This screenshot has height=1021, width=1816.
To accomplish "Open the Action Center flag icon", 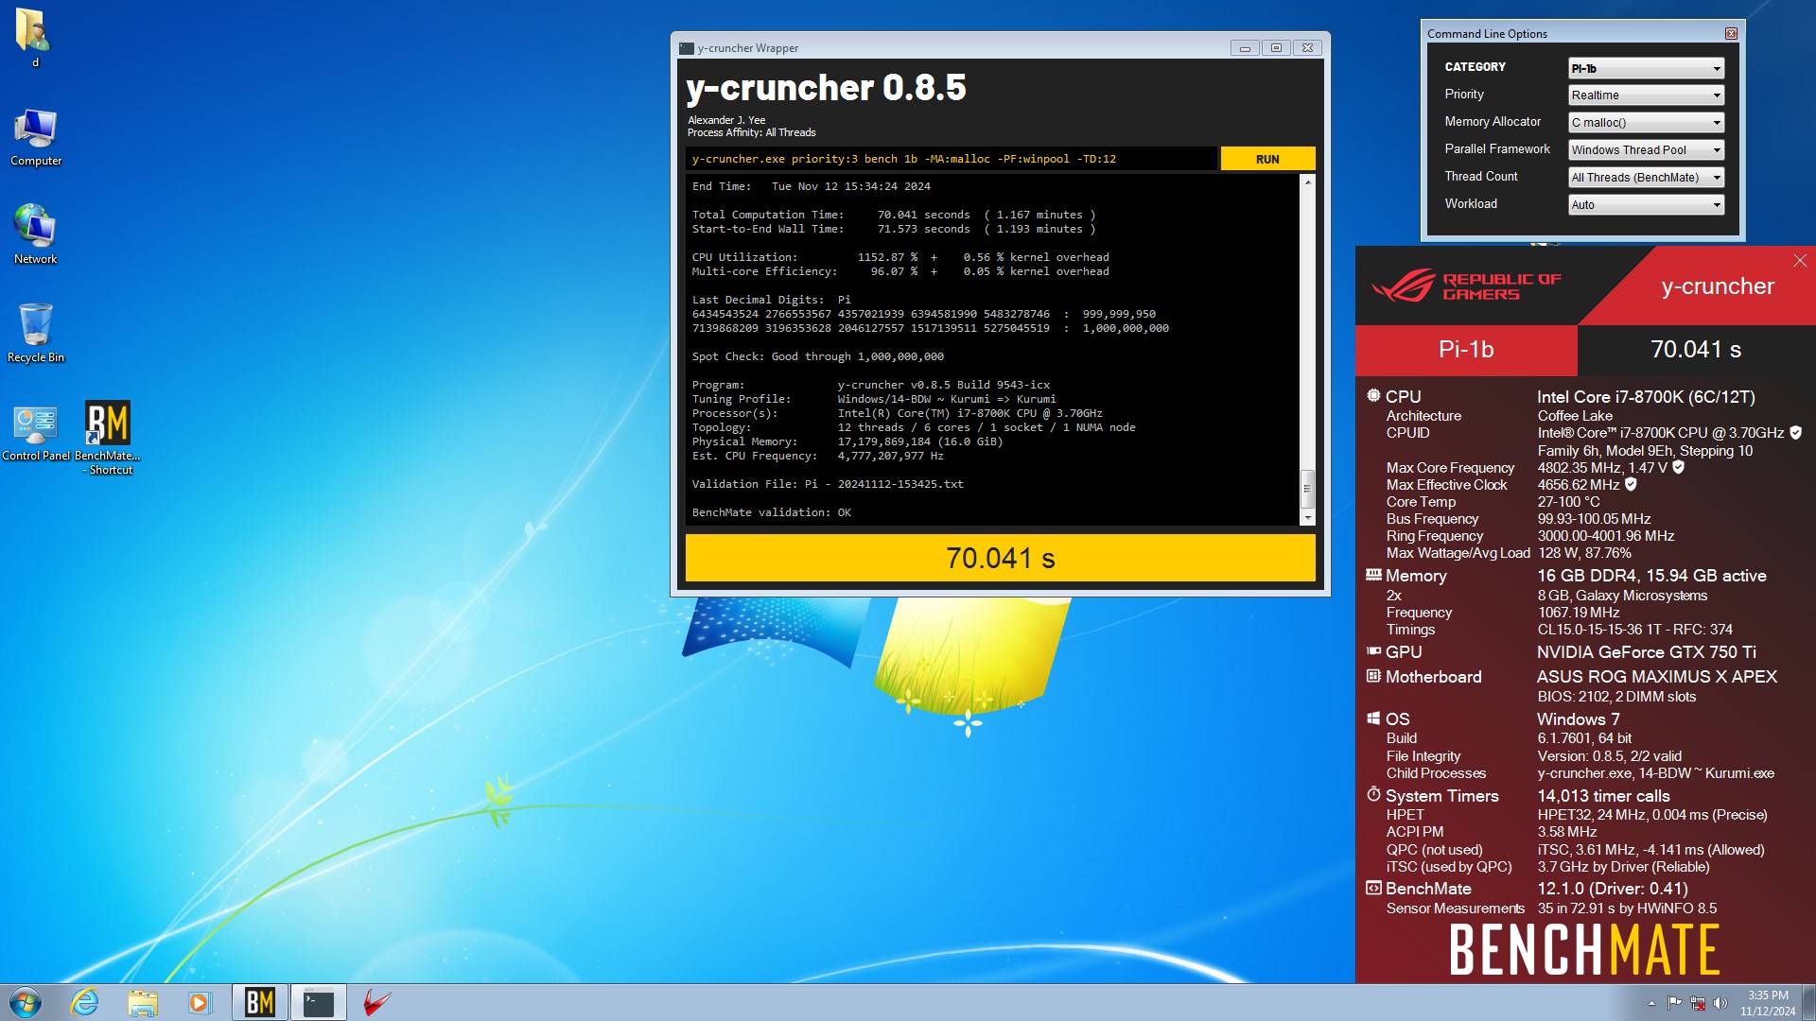I will pyautogui.click(x=1674, y=1003).
